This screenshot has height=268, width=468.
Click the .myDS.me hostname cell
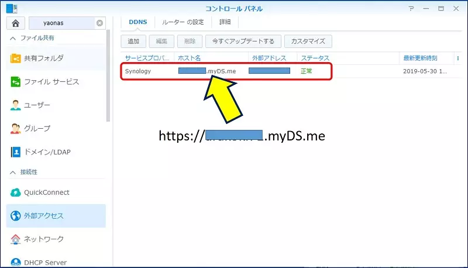[207, 71]
